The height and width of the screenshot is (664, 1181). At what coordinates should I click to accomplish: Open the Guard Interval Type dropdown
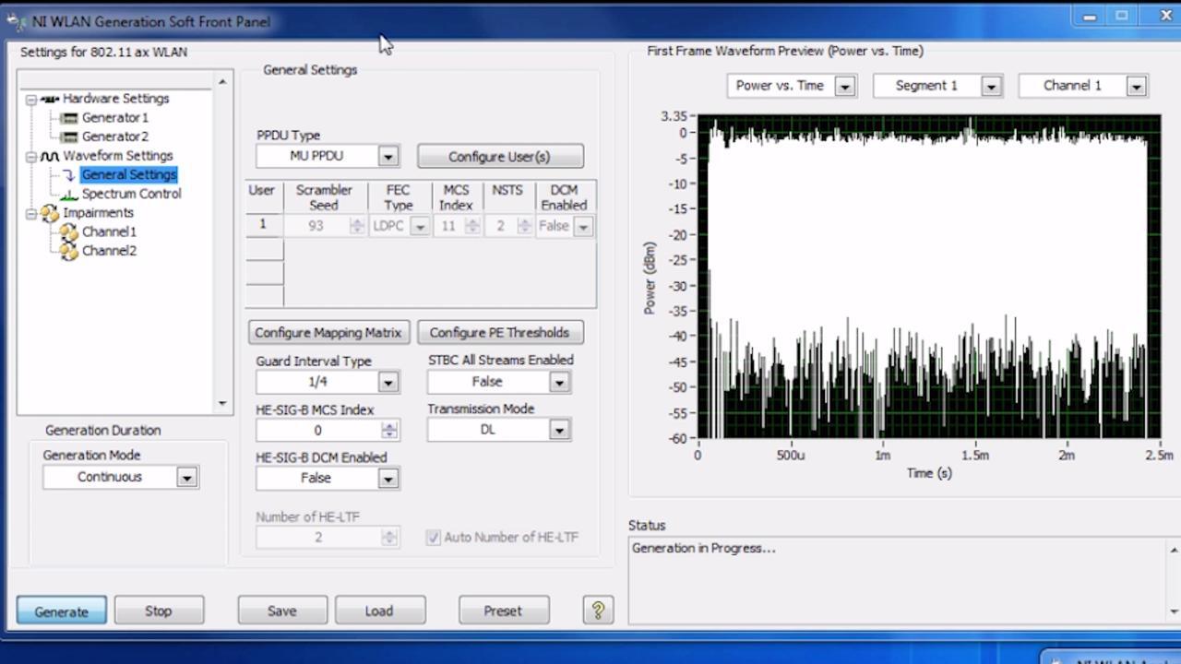coord(388,382)
